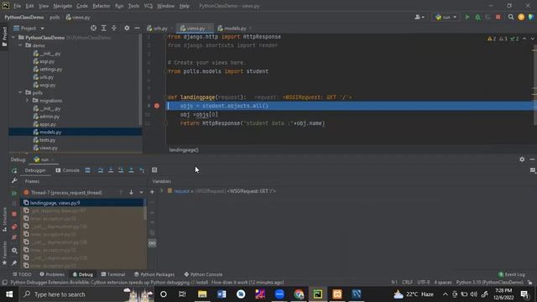
Task: Click the Step Into My Code icon
Action: click(x=121, y=170)
